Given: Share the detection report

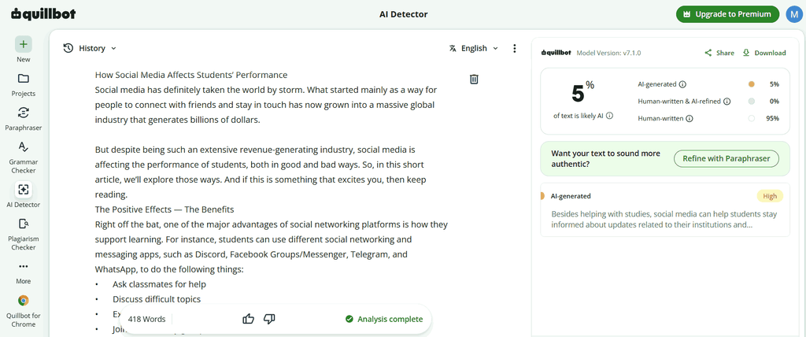Looking at the screenshot, I should 719,53.
